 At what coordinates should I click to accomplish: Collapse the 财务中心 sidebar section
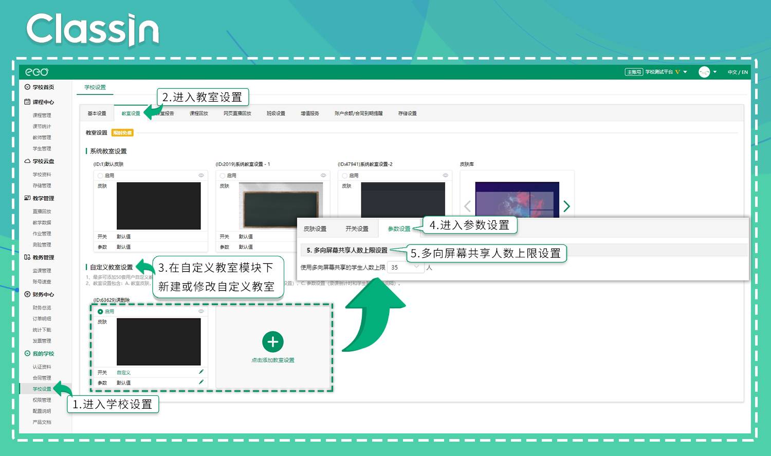point(43,295)
